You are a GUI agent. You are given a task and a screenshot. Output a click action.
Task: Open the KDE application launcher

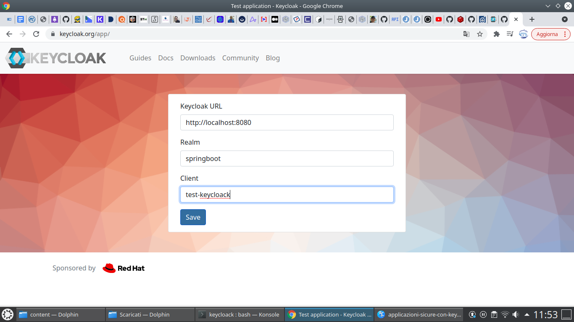[x=8, y=314]
